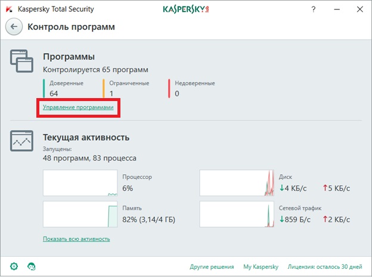
Task: Go back with the arrow button
Action: tap(14, 27)
